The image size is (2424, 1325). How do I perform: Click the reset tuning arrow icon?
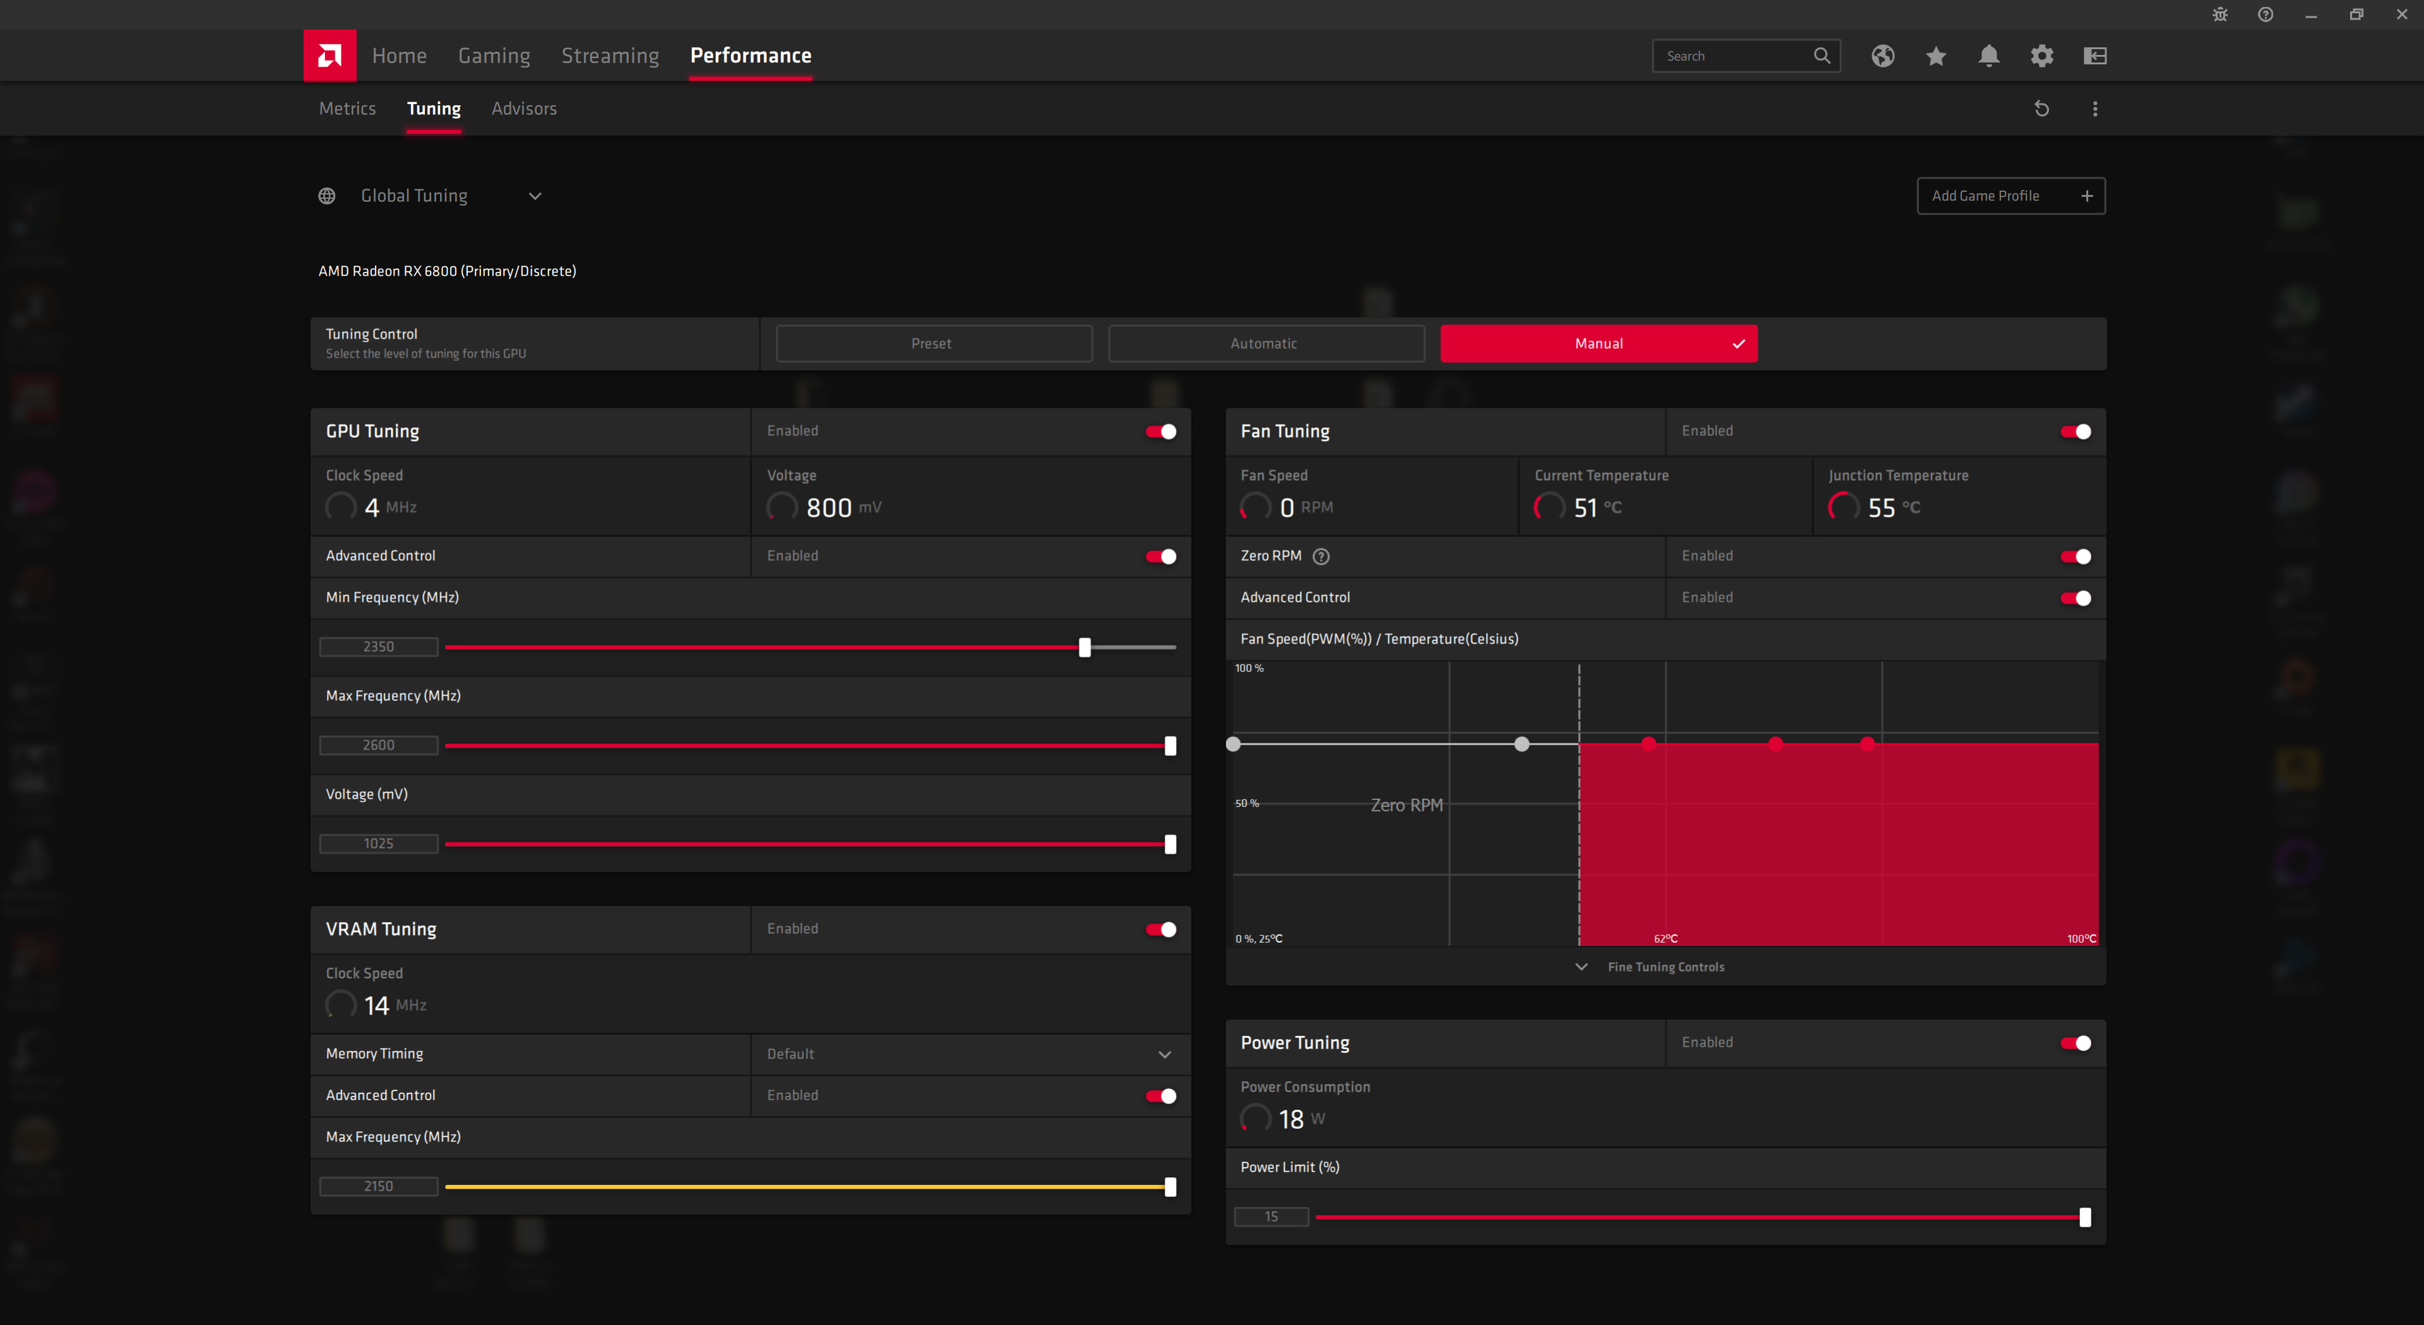(x=2041, y=109)
